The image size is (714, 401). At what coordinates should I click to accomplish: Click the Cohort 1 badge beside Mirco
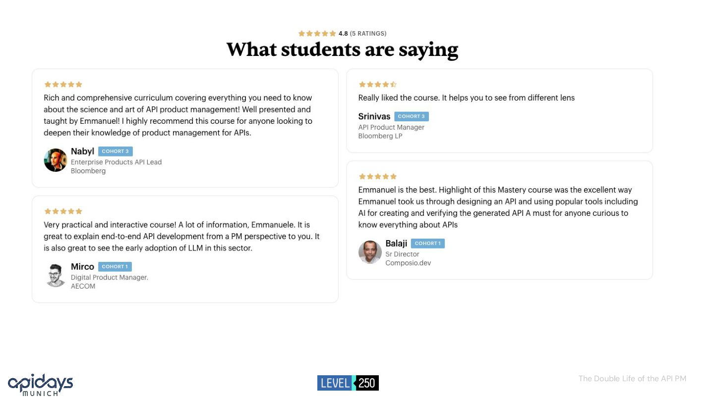(x=115, y=267)
